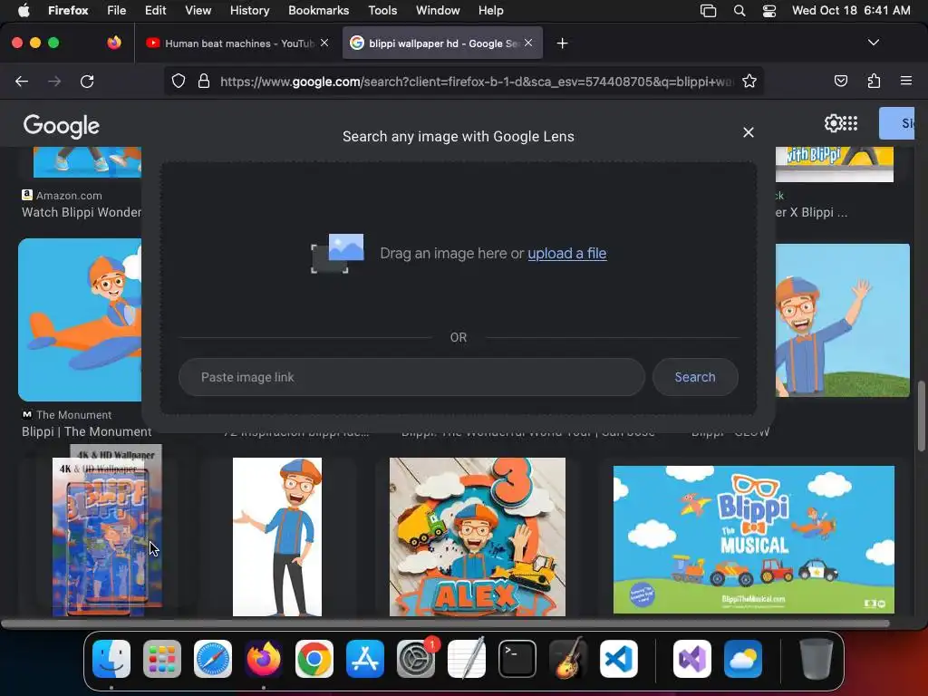This screenshot has width=928, height=696.
Task: Open the View menu
Action: (x=198, y=10)
